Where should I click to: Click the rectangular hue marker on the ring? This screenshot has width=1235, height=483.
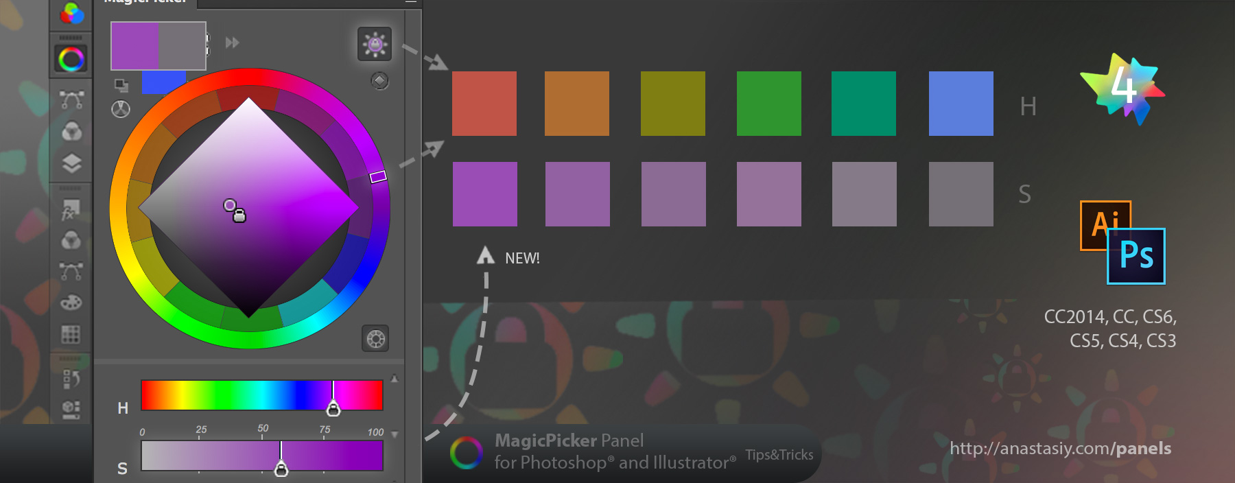[x=378, y=177]
